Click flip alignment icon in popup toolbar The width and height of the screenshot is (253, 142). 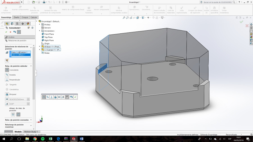pyautogui.click(x=67, y=97)
